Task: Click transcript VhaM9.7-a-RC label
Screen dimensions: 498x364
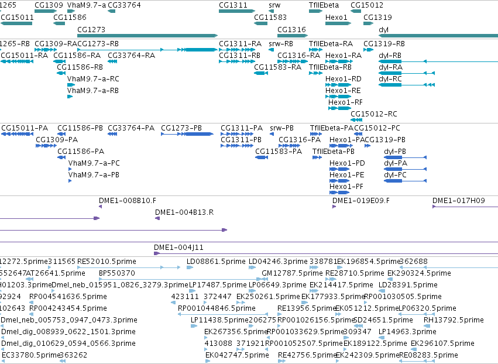Action: [x=93, y=79]
